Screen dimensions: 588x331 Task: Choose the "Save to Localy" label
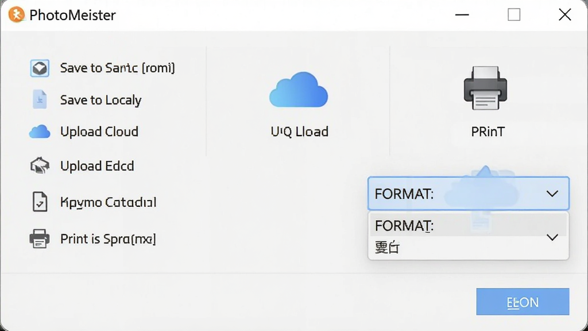click(101, 100)
